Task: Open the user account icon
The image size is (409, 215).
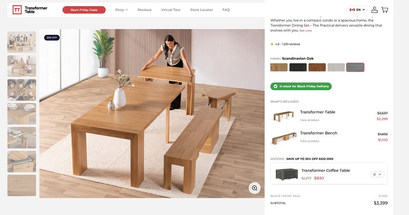Action: click(x=374, y=10)
